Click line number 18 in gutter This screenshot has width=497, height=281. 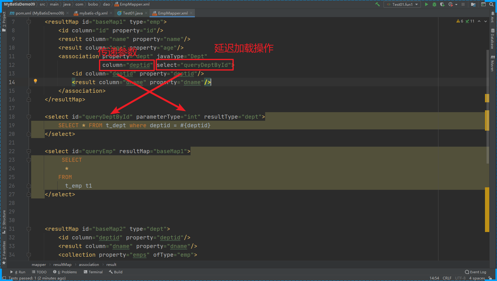pos(12,117)
